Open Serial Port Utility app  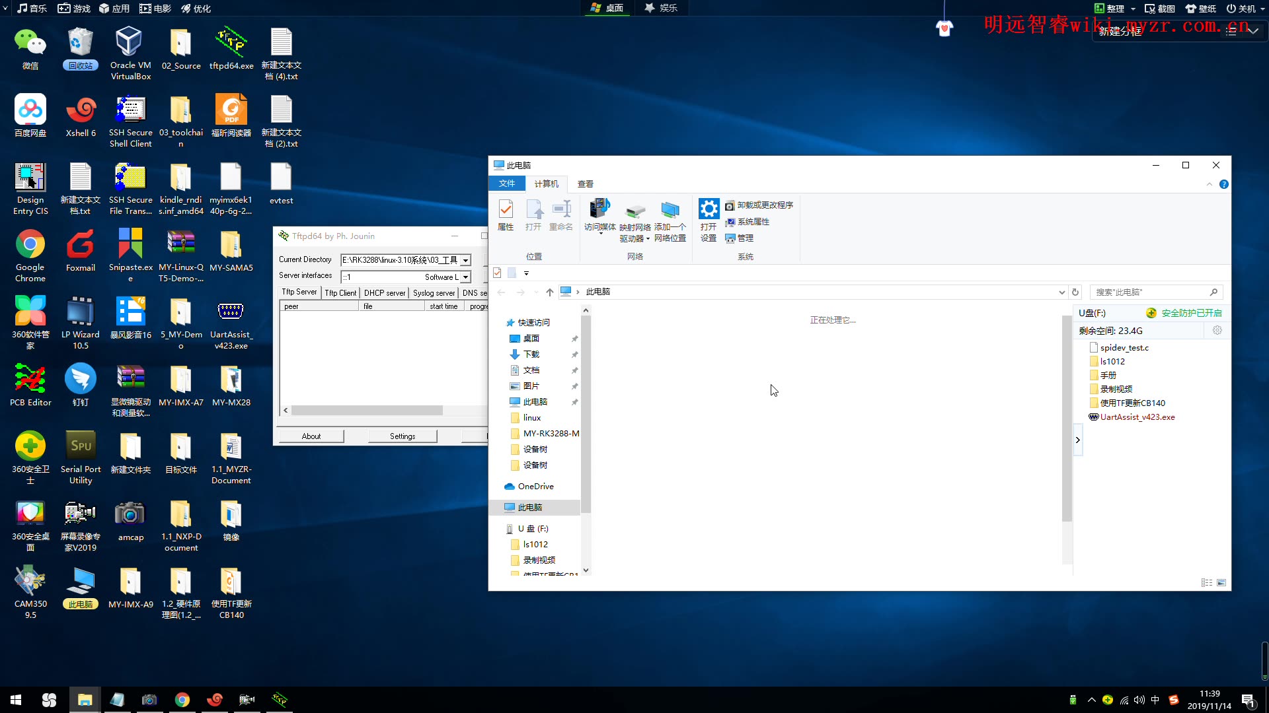point(80,452)
